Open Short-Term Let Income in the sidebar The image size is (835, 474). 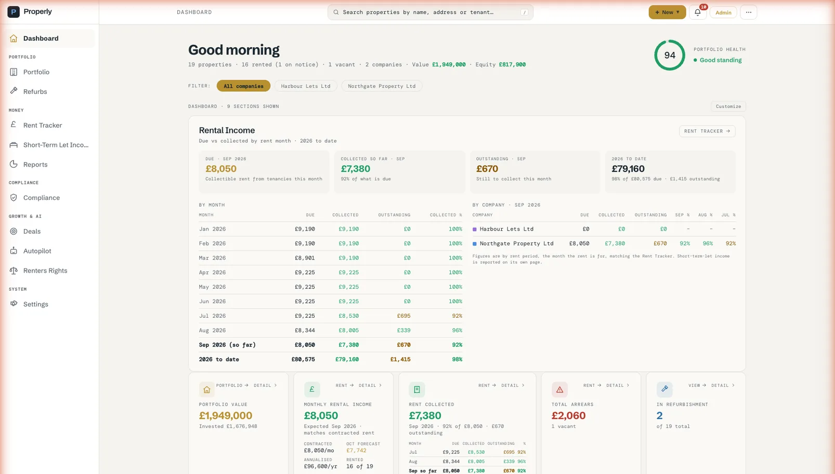[50, 145]
